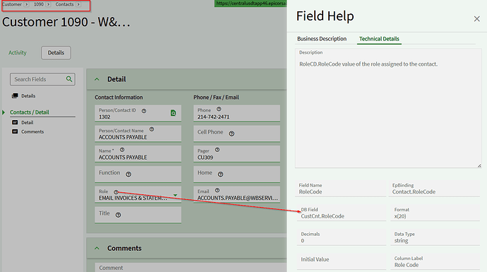Click the Comments card icon in sidebar

point(15,131)
